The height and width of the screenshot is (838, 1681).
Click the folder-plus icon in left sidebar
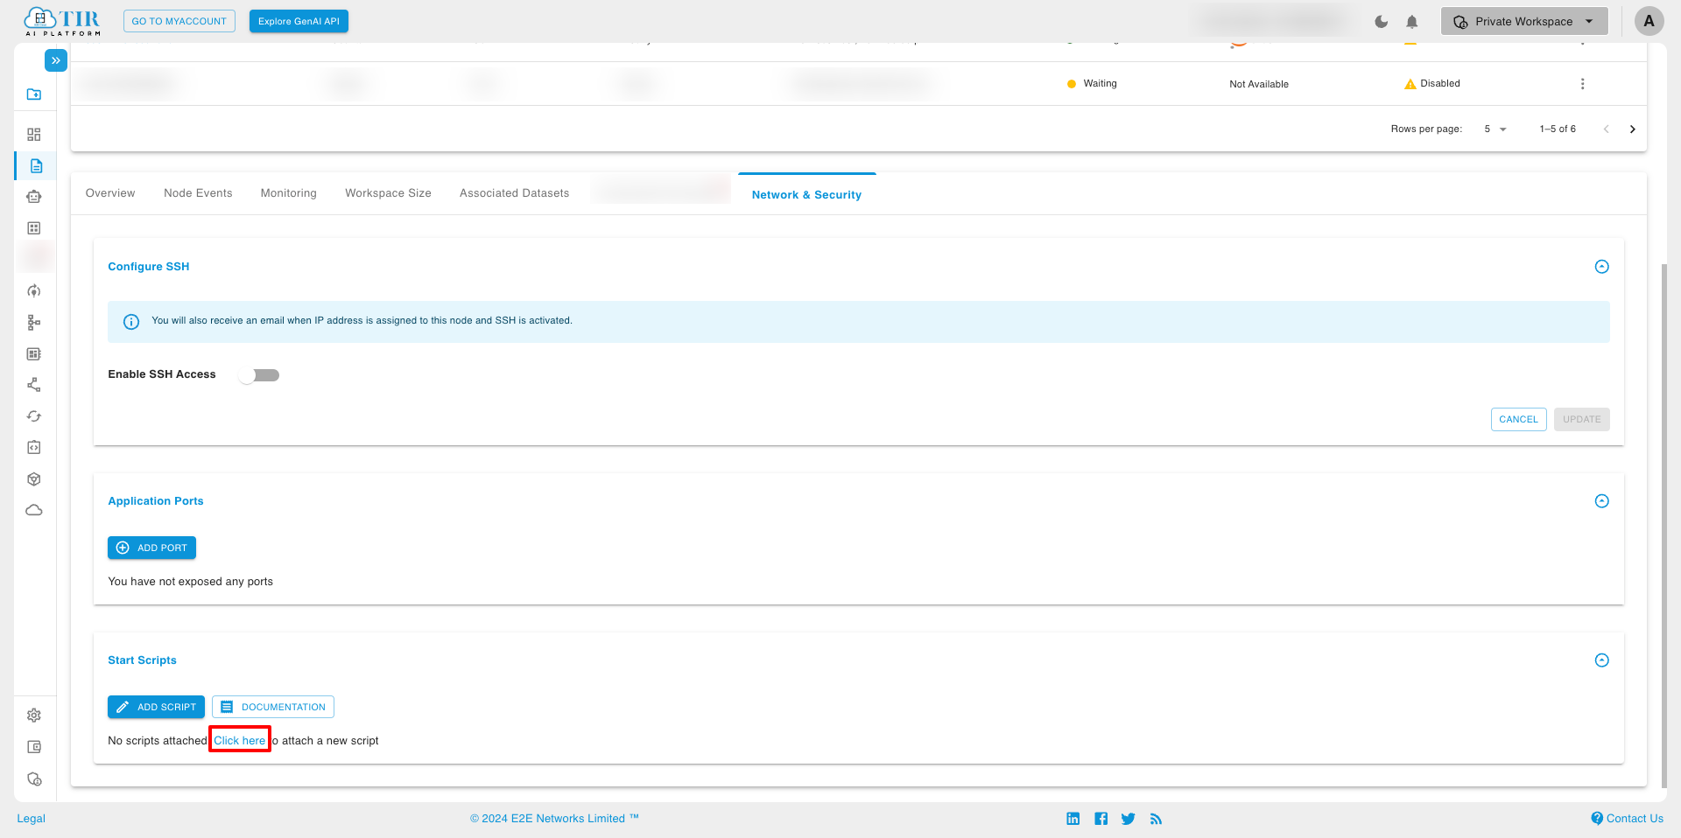[34, 94]
